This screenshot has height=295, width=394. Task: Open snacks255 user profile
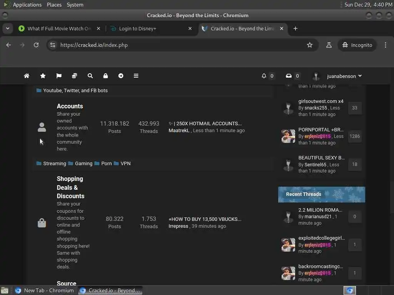316,108
